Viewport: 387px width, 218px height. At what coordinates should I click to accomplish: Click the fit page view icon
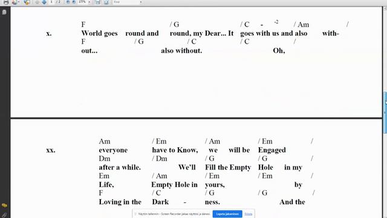coord(106,2)
